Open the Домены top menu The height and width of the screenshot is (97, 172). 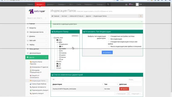(51, 4)
